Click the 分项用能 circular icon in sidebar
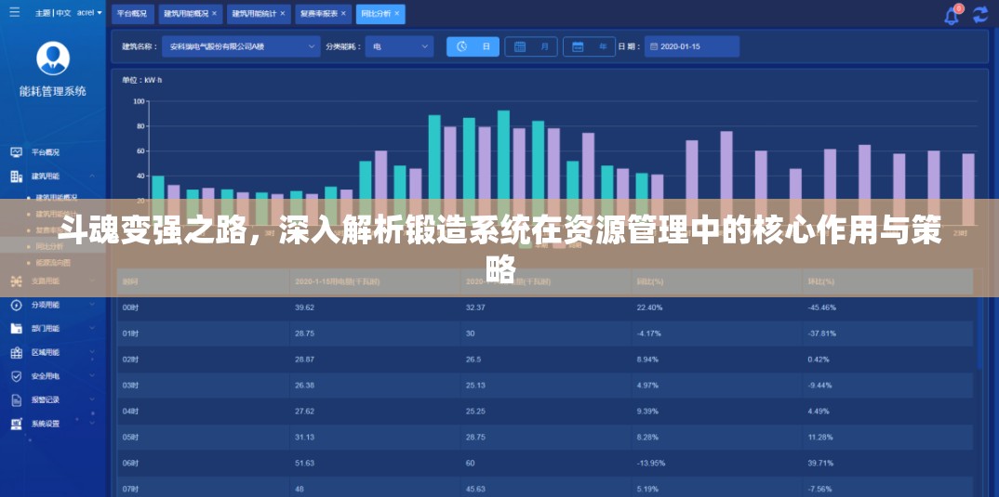 click(17, 305)
